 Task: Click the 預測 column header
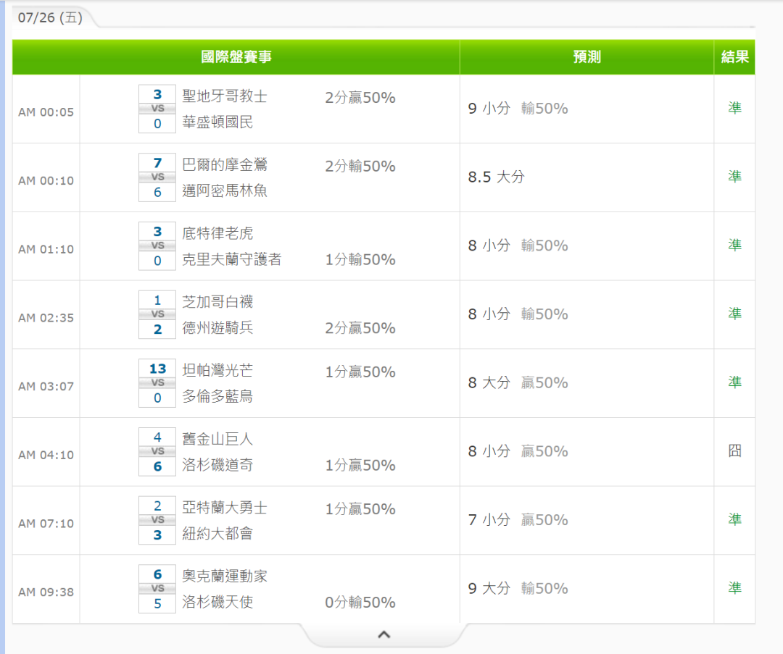click(x=587, y=57)
